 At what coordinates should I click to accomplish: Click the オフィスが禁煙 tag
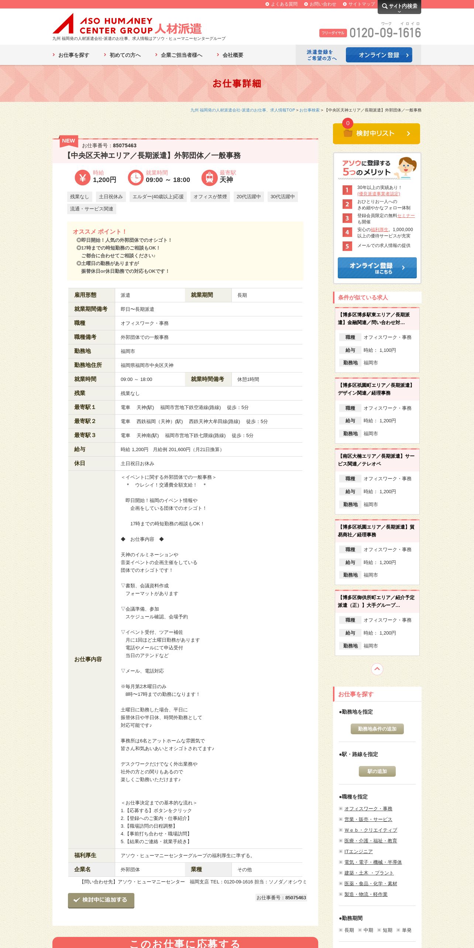pos(210,197)
